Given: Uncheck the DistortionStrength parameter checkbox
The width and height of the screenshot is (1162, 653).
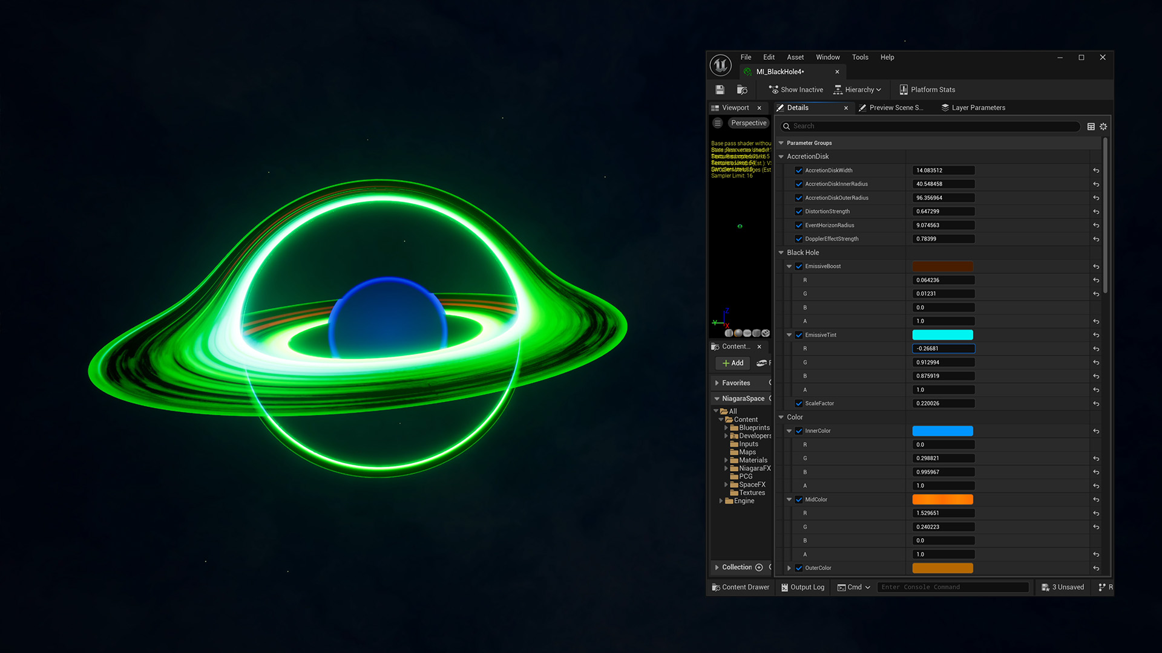Looking at the screenshot, I should (799, 212).
